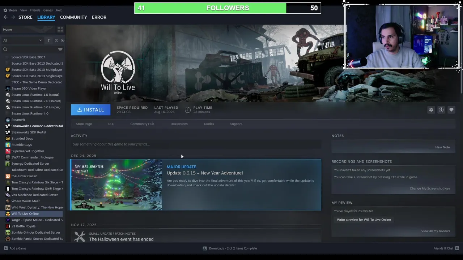The image size is (463, 260).
Task: Go forward with the navigation arrow
Action: [x=13, y=17]
